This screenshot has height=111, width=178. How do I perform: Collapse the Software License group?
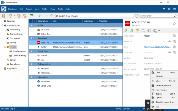coord(32,64)
